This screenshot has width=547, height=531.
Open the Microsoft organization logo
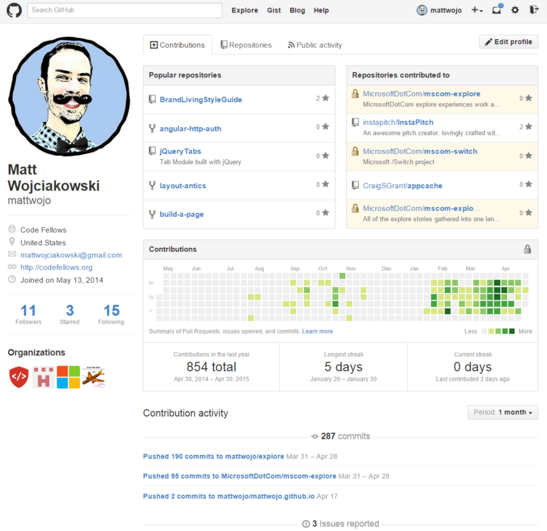[x=68, y=377]
